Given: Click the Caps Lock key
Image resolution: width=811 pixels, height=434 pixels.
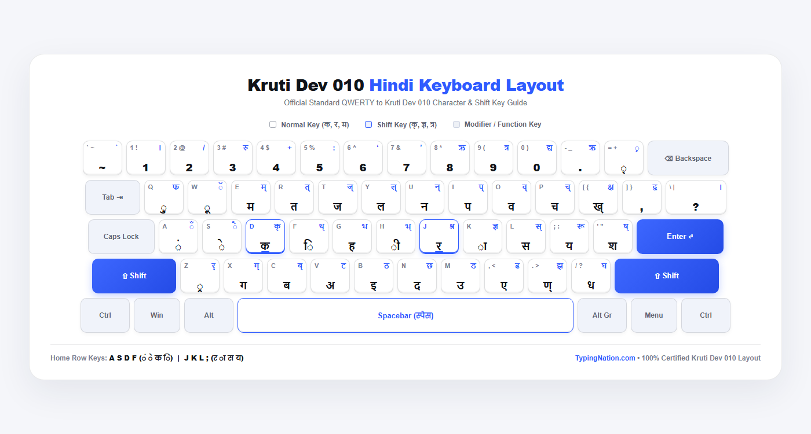Looking at the screenshot, I should [121, 237].
